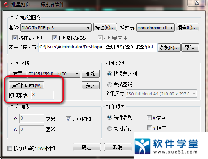The width and height of the screenshot is (208, 159).
Task: Click the 选择打印框(W) button
Action: [x=27, y=86]
